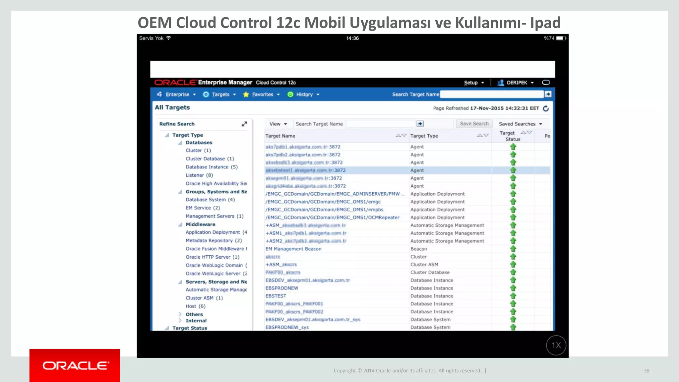This screenshot has height=382, width=679.
Task: Tap the Wi-Fi icon in iPad status bar
Action: 168,38
